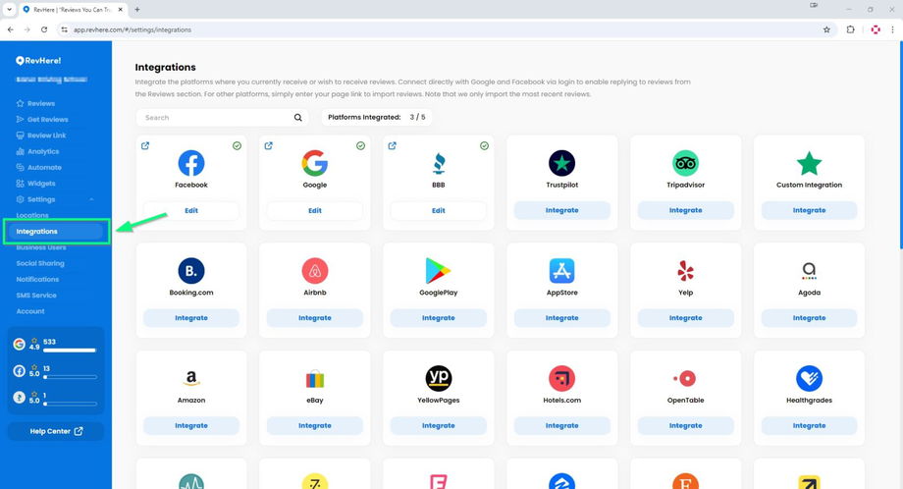903x489 pixels.
Task: Integrate Trustpilot
Action: (x=562, y=210)
